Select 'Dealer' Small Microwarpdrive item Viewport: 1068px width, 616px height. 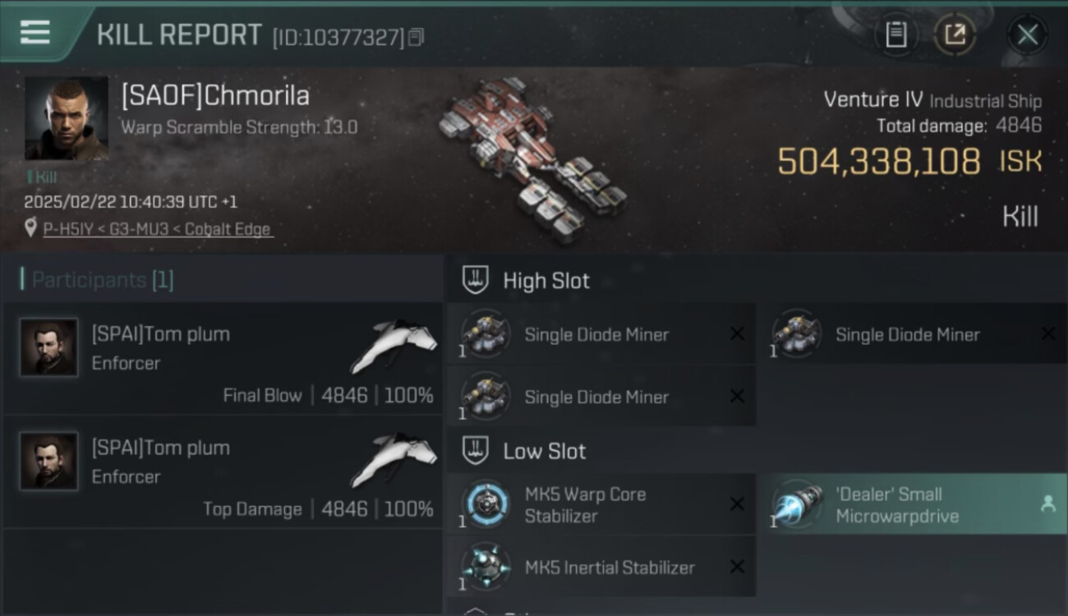(x=913, y=504)
